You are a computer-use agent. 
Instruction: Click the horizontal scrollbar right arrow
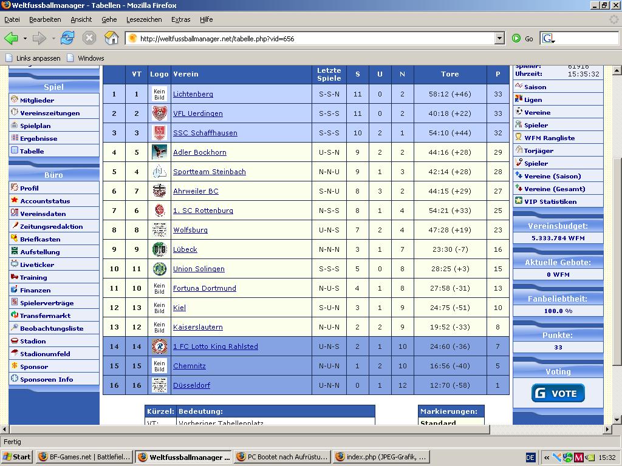point(607,429)
